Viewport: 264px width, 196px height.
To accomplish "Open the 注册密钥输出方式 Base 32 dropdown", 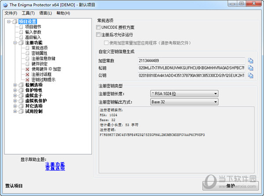I will (x=184, y=102).
